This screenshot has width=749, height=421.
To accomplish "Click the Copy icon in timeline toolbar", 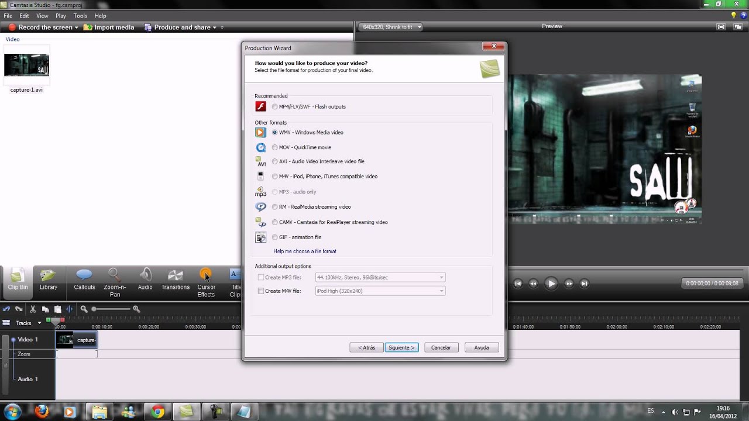I will 45,309.
